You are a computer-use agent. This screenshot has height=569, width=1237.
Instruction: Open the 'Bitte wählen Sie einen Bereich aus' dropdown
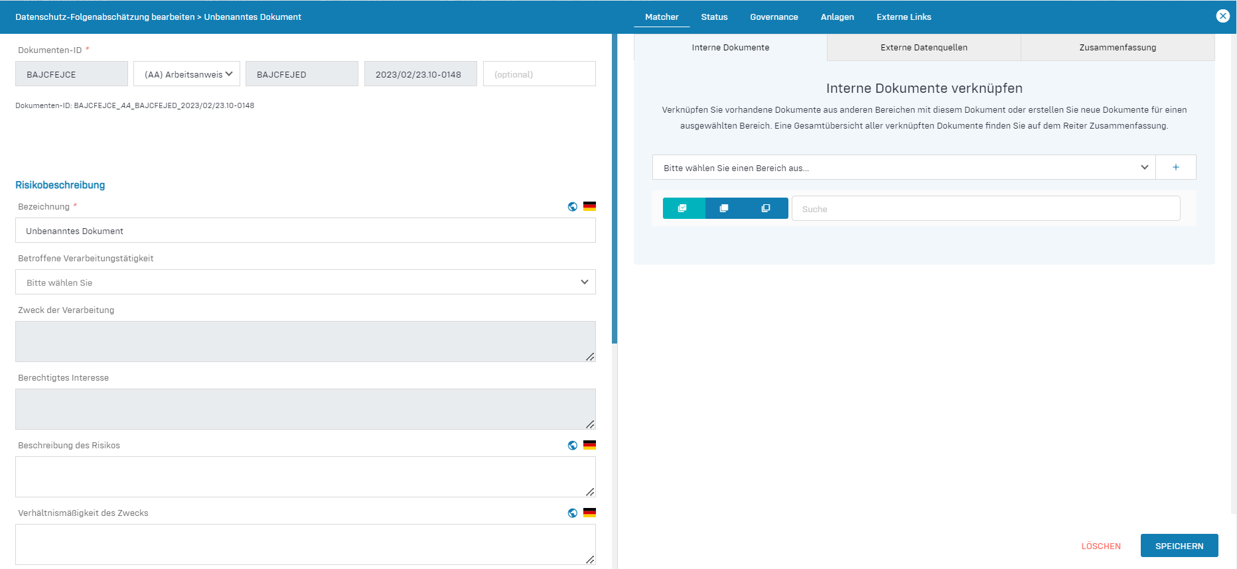click(904, 168)
